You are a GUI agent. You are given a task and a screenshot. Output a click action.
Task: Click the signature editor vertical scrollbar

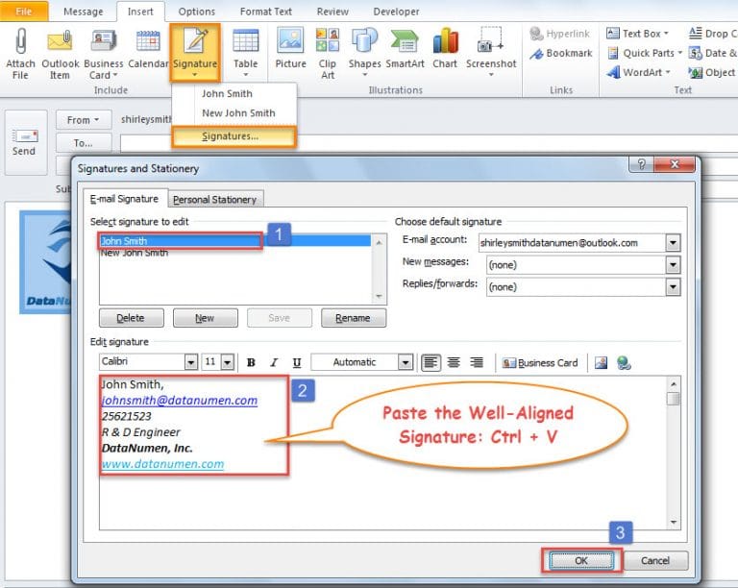pyautogui.click(x=674, y=453)
